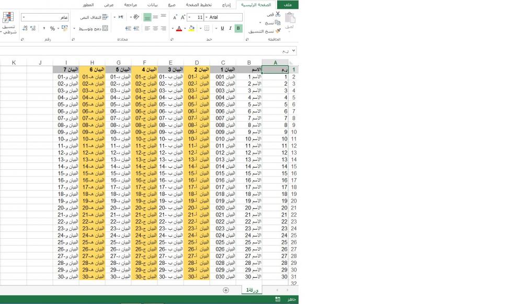Click the select-all corner triangle of the grid
The width and height of the screenshot is (523, 304).
tap(291, 63)
